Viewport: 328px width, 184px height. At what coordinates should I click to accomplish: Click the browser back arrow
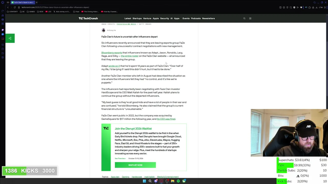[8, 7]
